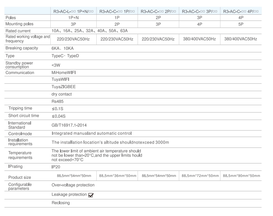Click the International Standard label
This screenshot has height=216, width=273.
click(x=20, y=125)
